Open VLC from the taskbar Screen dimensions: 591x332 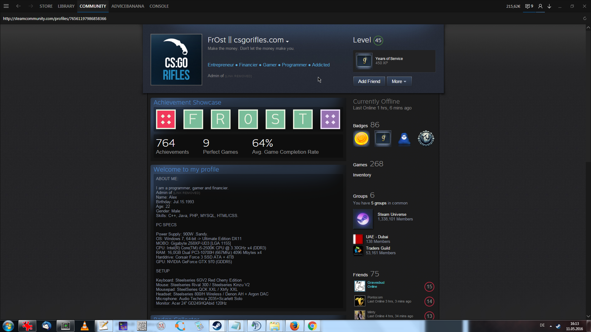coord(85,326)
